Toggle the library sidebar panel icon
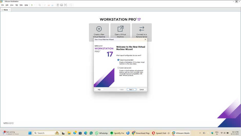The image size is (241, 136). tap(58, 5)
